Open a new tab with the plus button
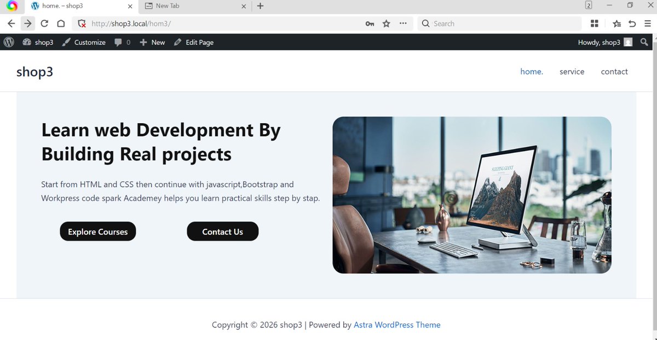Image resolution: width=657 pixels, height=340 pixels. [x=260, y=6]
